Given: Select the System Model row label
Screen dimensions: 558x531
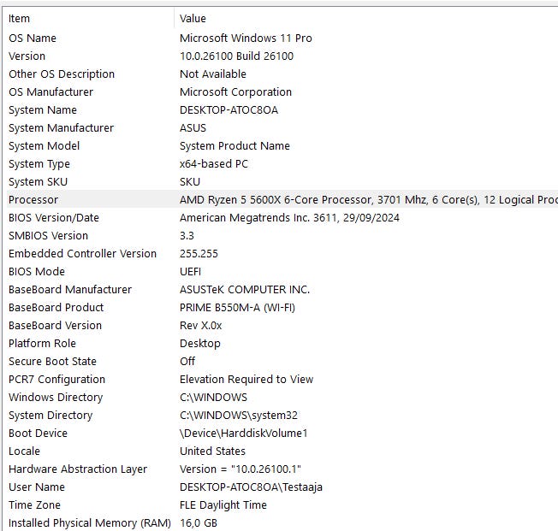Looking at the screenshot, I should [45, 146].
